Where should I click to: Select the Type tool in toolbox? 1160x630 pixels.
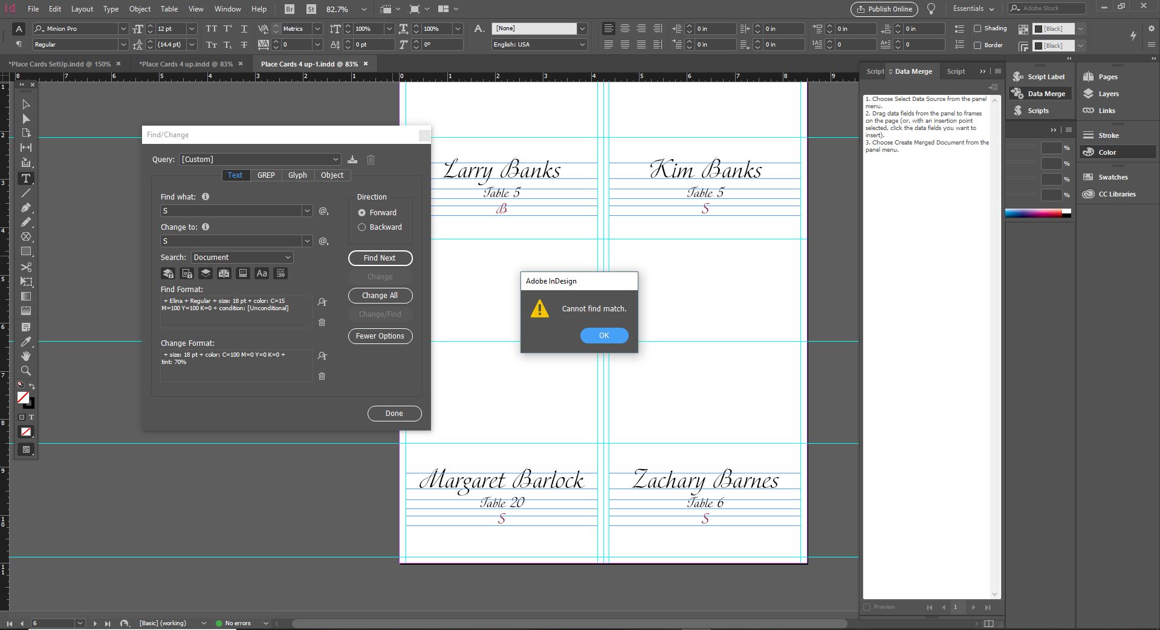tap(26, 178)
